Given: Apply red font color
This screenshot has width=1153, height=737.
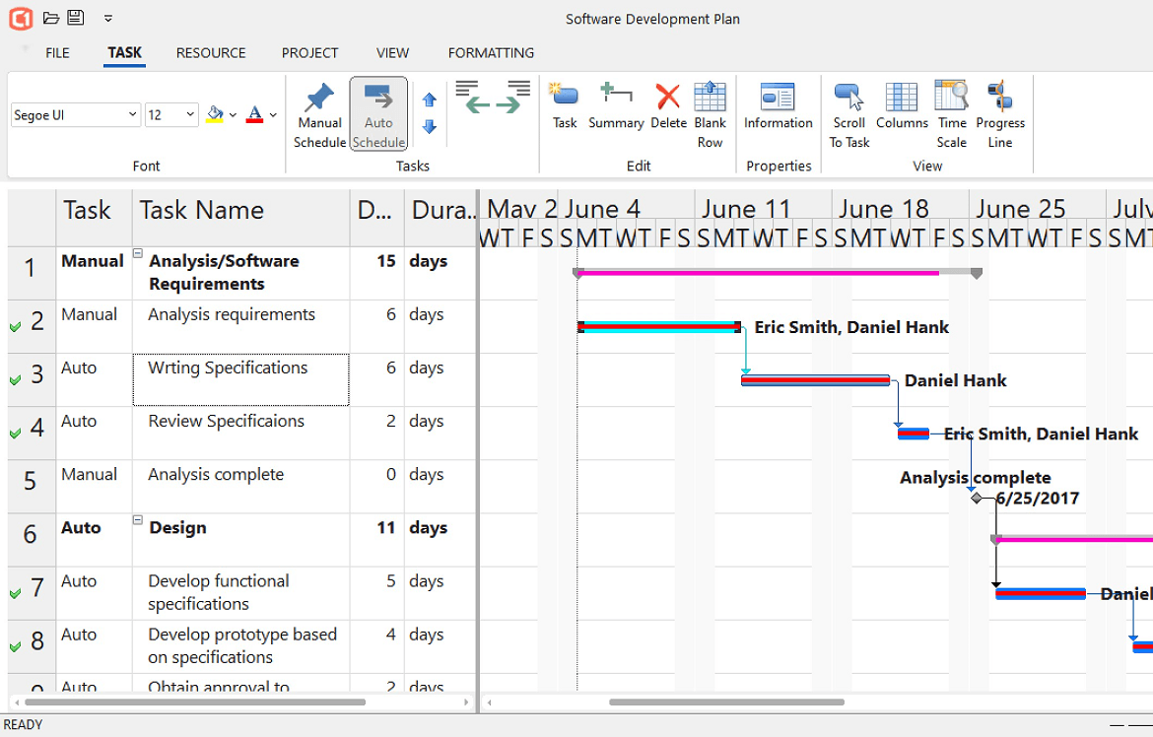Looking at the screenshot, I should [254, 114].
